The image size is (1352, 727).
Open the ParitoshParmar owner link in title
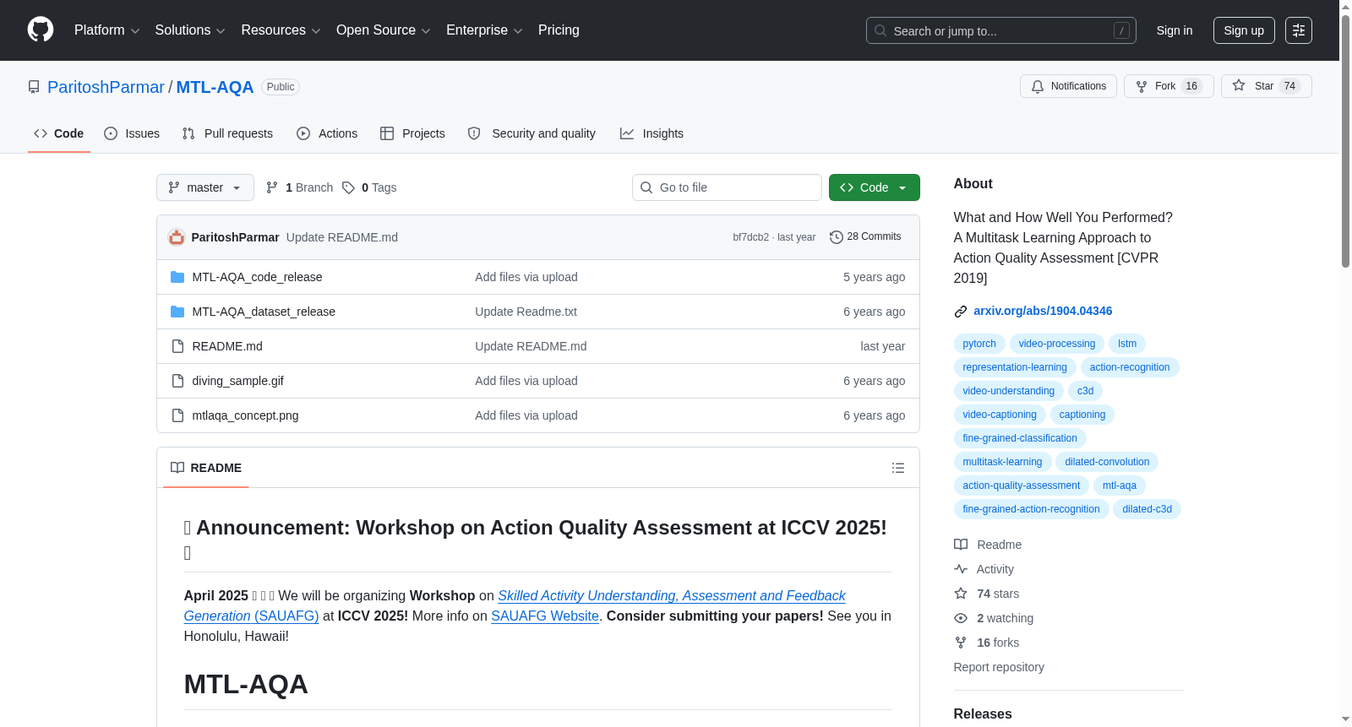(x=106, y=87)
